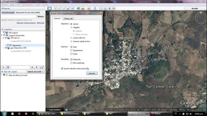The width and height of the screenshot is (207, 116).
Task: Select the Record a Tour tool
Action: click(73, 8)
